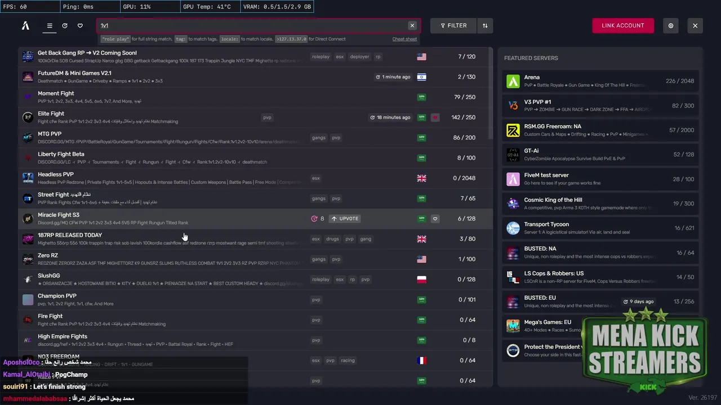Open settings with the gear icon
Image resolution: width=721 pixels, height=405 pixels.
[671, 26]
